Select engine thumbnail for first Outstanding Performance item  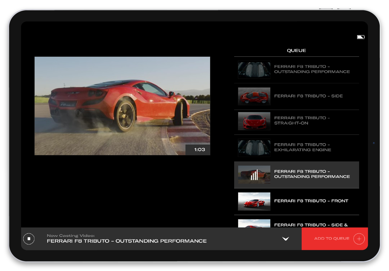(x=254, y=70)
